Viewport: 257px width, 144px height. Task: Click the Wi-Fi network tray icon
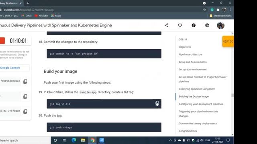[198, 140]
